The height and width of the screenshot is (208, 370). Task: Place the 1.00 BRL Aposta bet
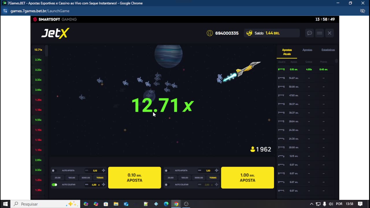tap(247, 178)
